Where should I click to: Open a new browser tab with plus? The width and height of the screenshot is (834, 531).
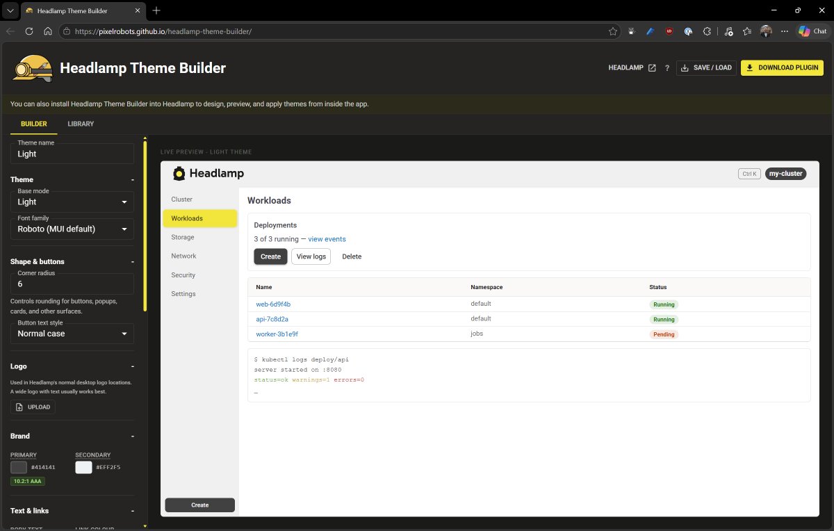(156, 10)
